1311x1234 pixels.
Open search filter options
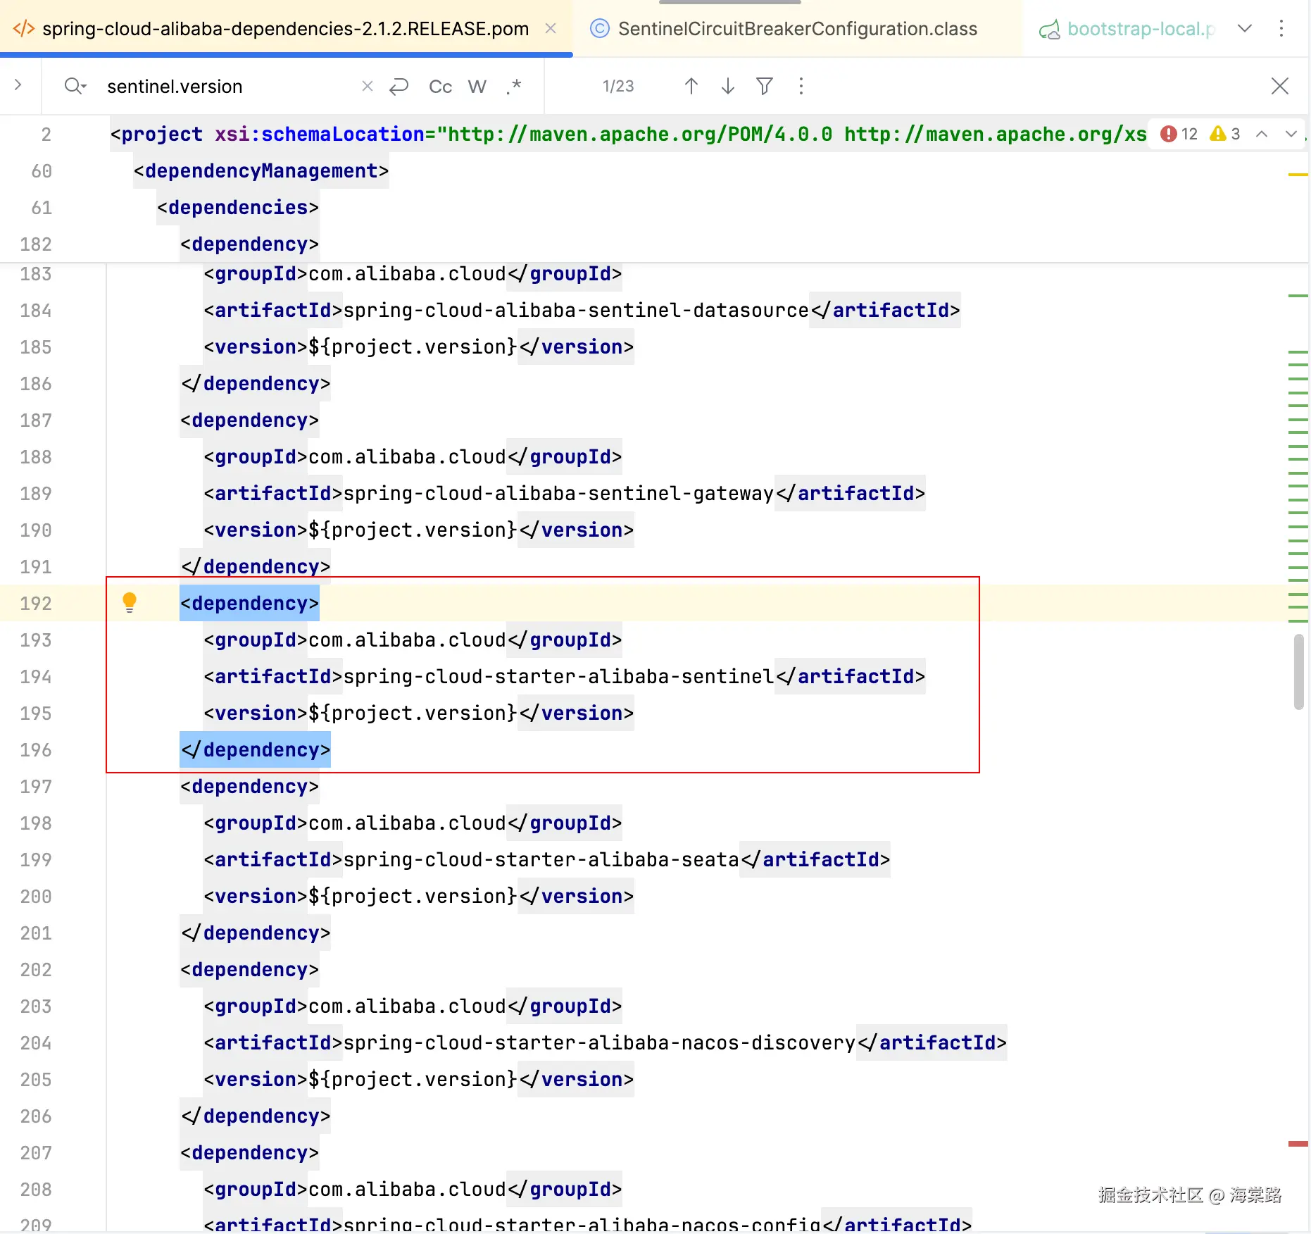[765, 86]
